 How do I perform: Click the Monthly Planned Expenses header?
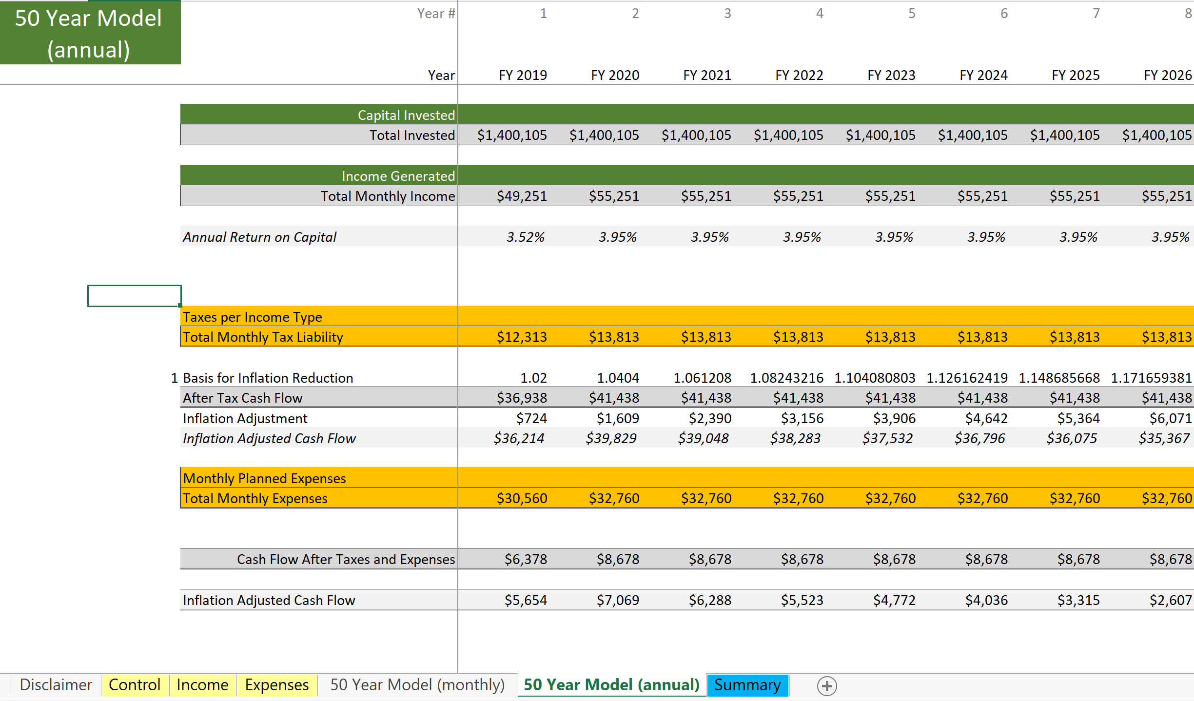tap(264, 478)
